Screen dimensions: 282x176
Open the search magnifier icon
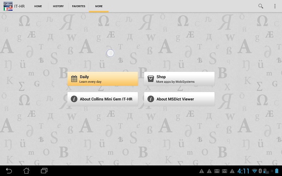(260, 6)
